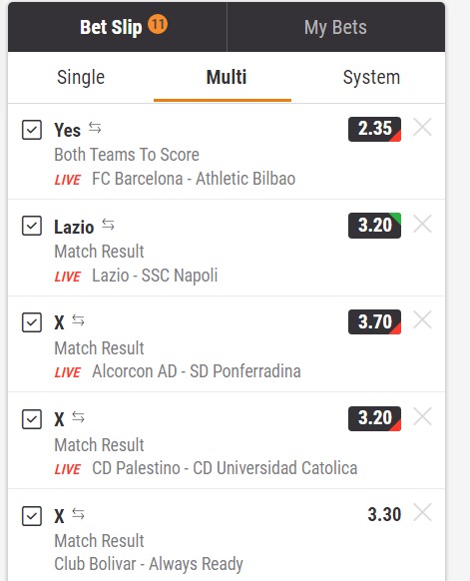Switch to the Single bet tab

coord(81,78)
